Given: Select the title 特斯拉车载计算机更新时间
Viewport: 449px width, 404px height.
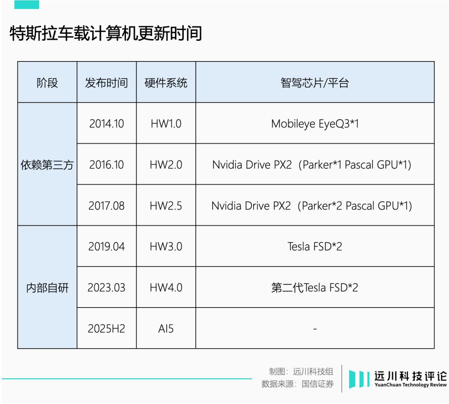Looking at the screenshot, I should (x=106, y=33).
